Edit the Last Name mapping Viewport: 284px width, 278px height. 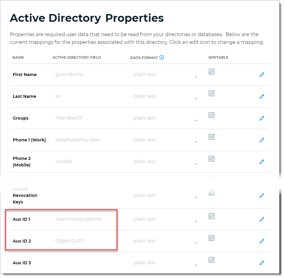pos(262,96)
